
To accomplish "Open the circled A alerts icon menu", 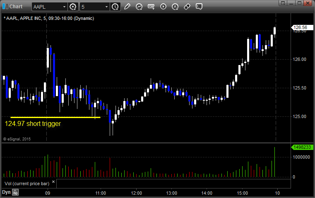I will pyautogui.click(x=175, y=7).
